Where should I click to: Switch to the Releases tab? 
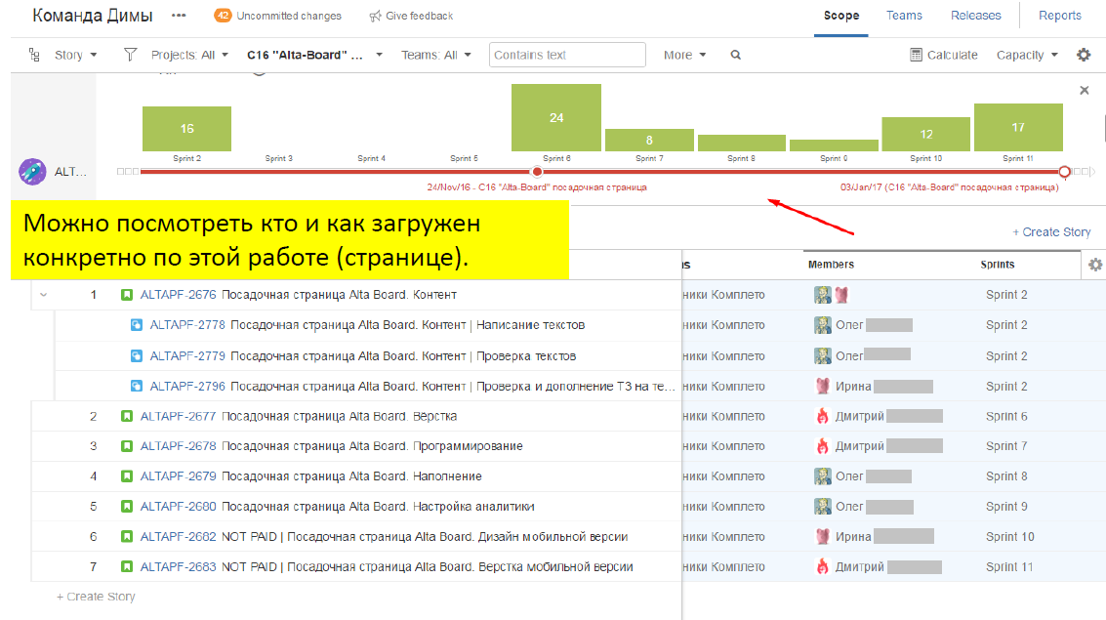[975, 16]
